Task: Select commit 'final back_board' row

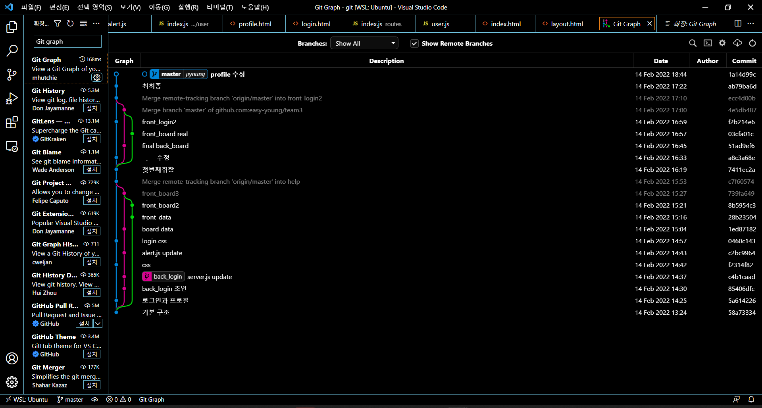Action: click(x=435, y=146)
